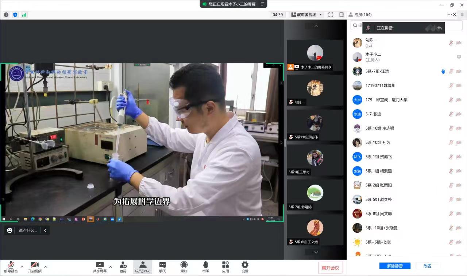This screenshot has width=467, height=276.
Task: Open the Invite icon
Action: (123, 267)
